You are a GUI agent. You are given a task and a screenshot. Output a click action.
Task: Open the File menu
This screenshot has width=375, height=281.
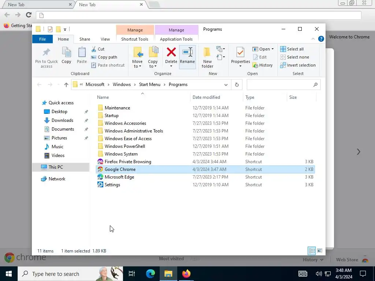point(42,39)
